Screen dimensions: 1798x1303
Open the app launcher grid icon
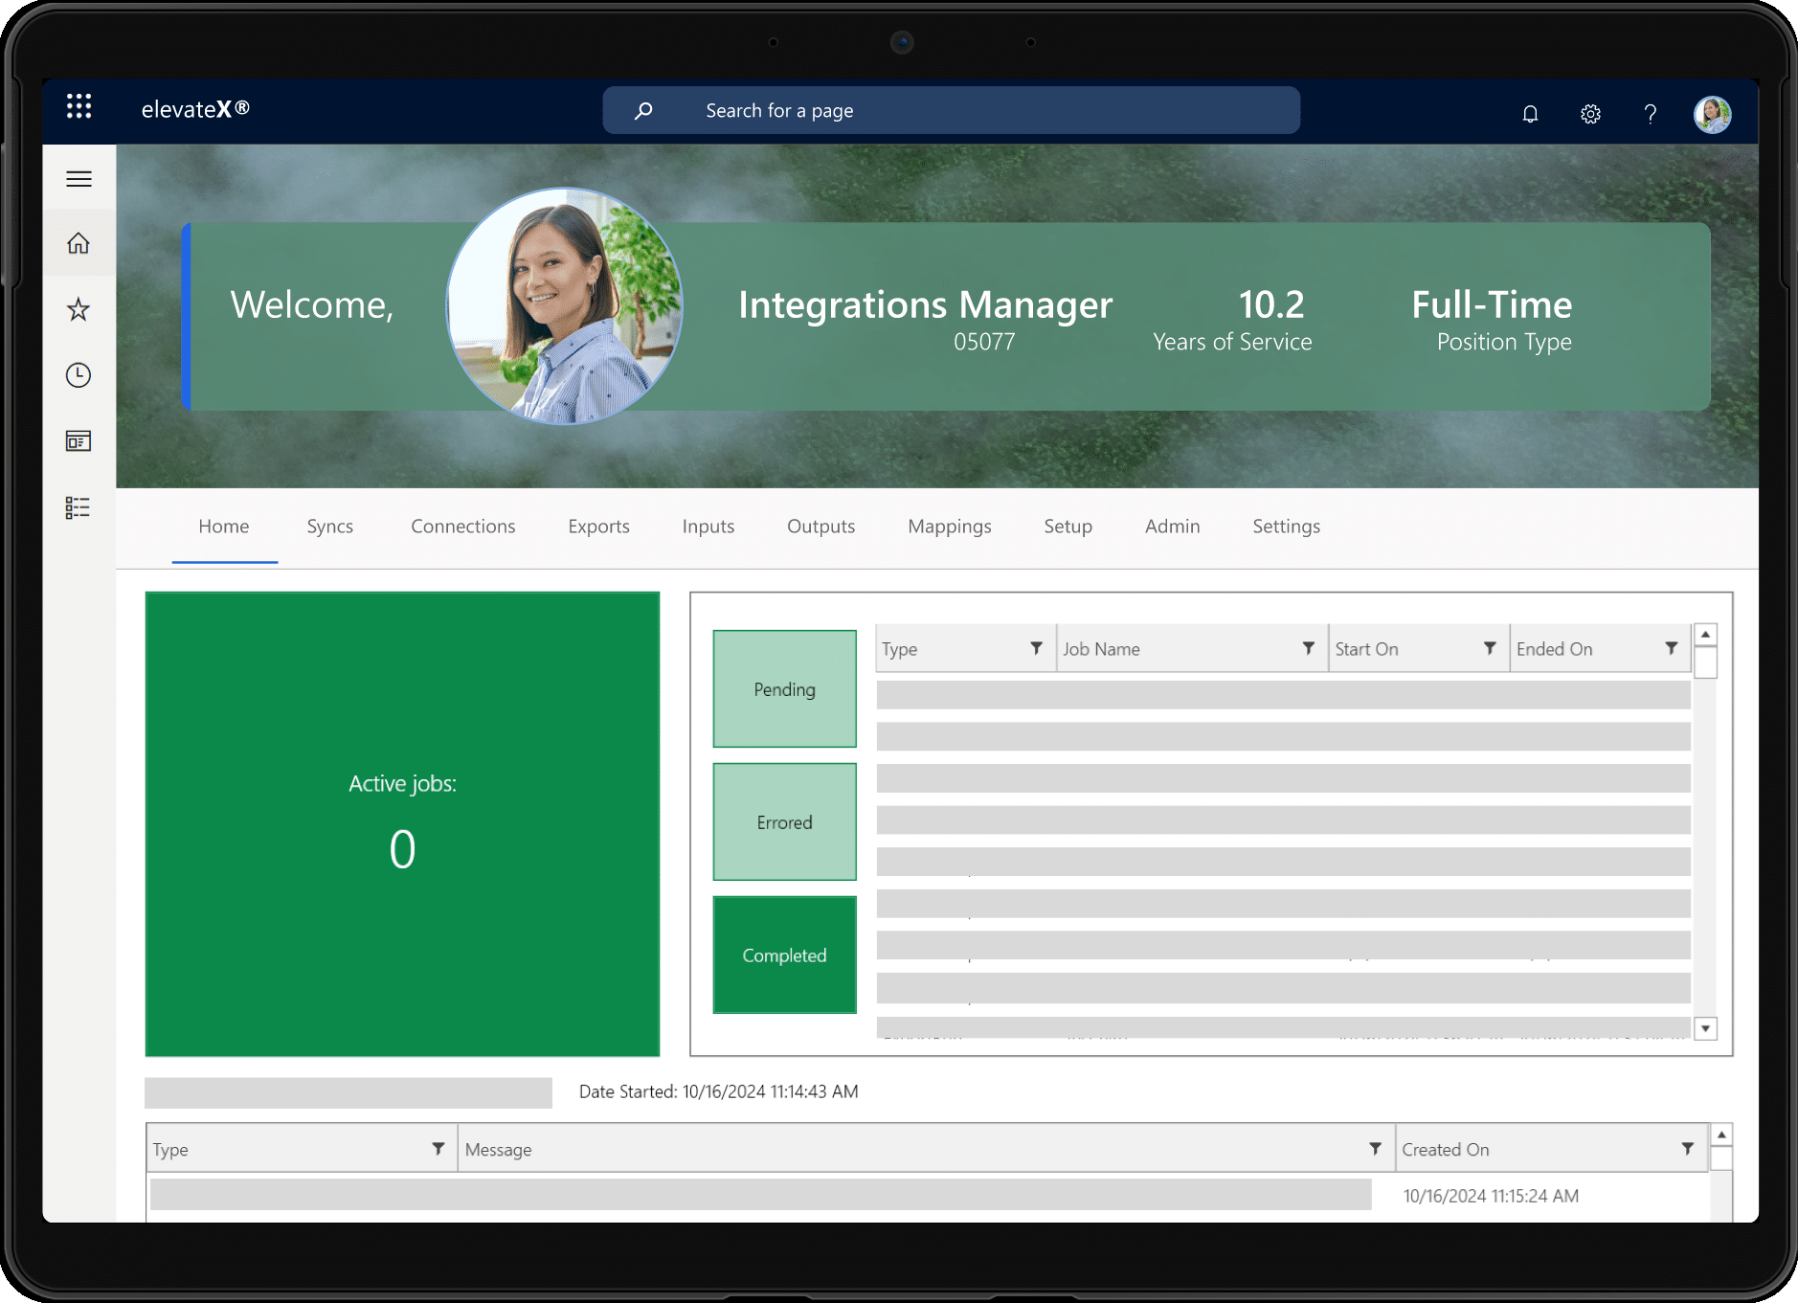(79, 106)
